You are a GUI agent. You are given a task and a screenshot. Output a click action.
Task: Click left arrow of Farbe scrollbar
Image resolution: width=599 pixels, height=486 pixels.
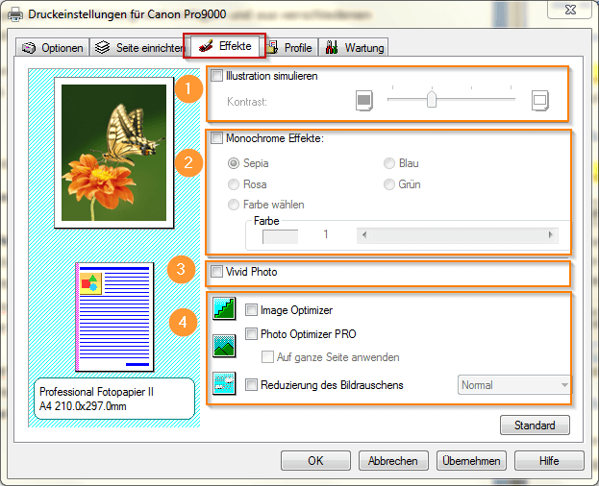[x=364, y=234]
